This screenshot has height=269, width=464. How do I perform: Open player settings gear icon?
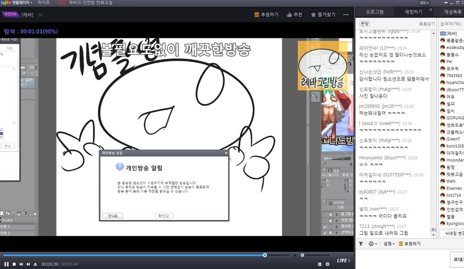pos(328,264)
